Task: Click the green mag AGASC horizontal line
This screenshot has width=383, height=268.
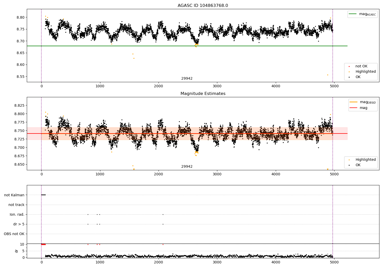Action: [x=187, y=46]
